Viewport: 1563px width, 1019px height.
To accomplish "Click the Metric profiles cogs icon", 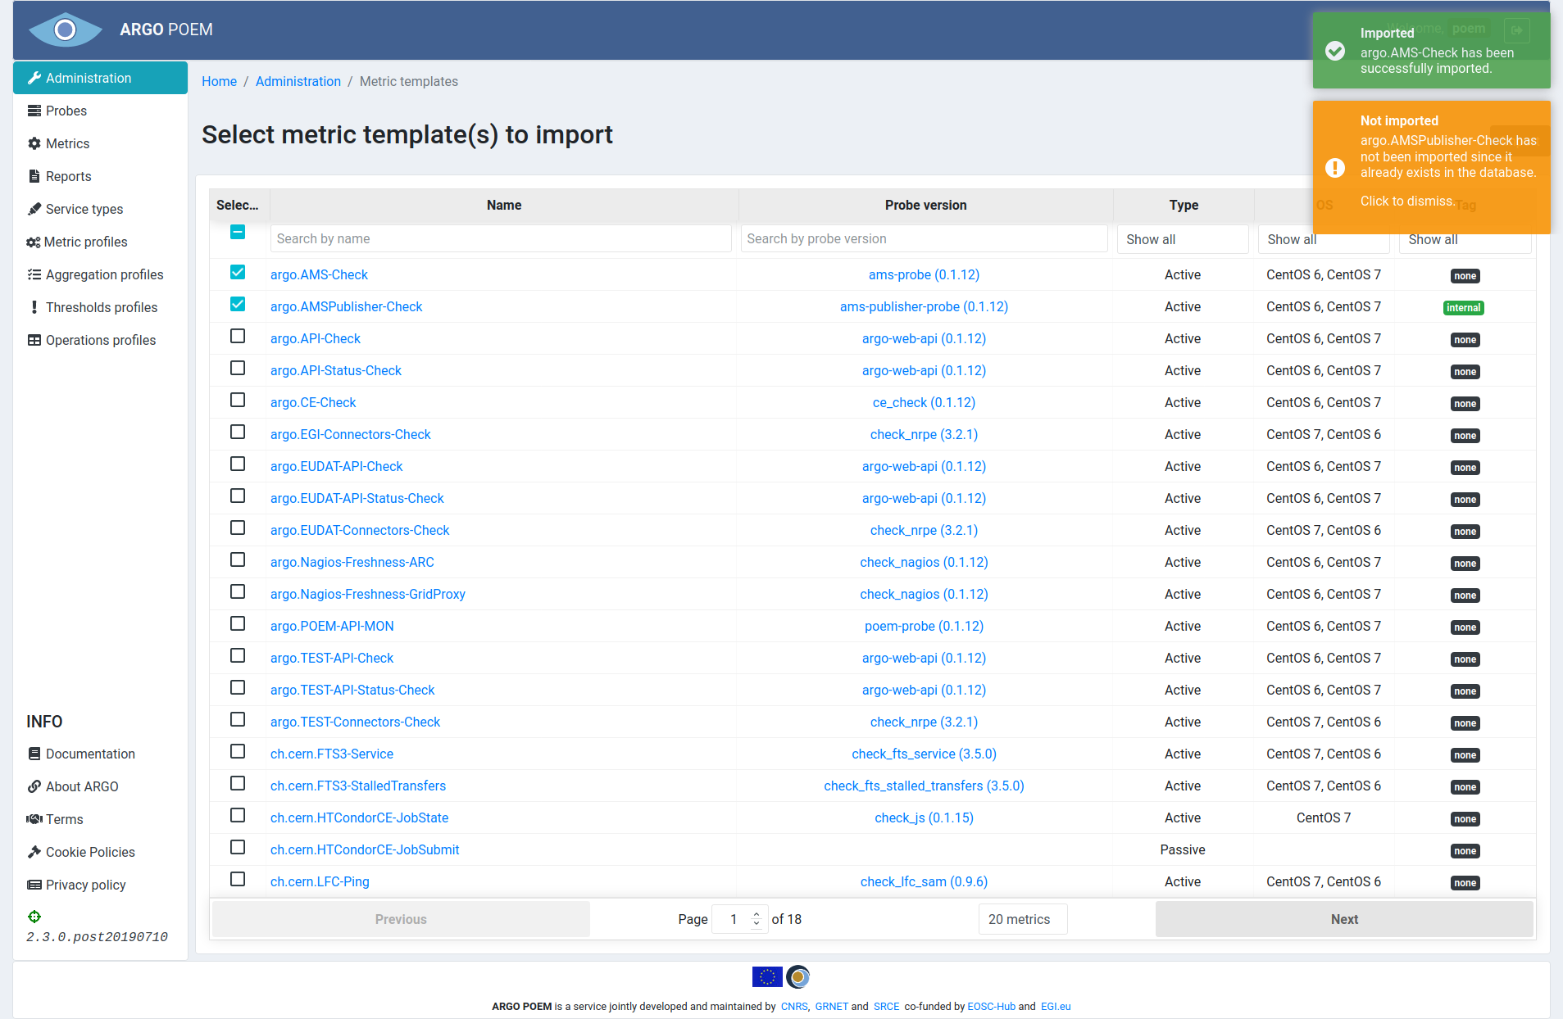I will click(34, 242).
